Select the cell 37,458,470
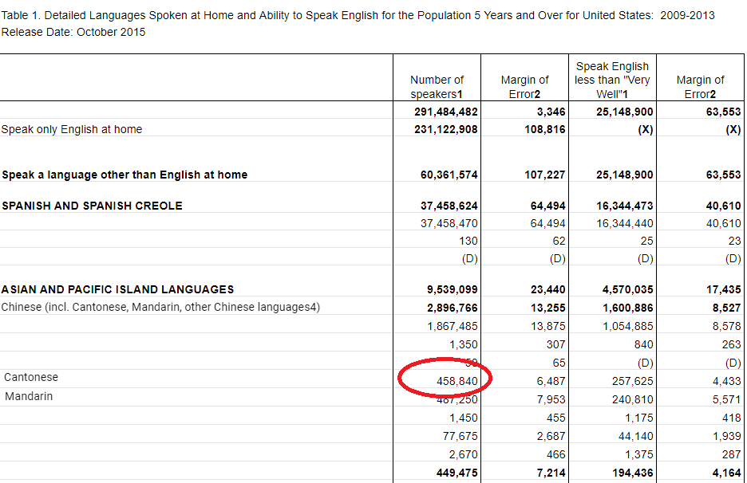 tap(449, 223)
